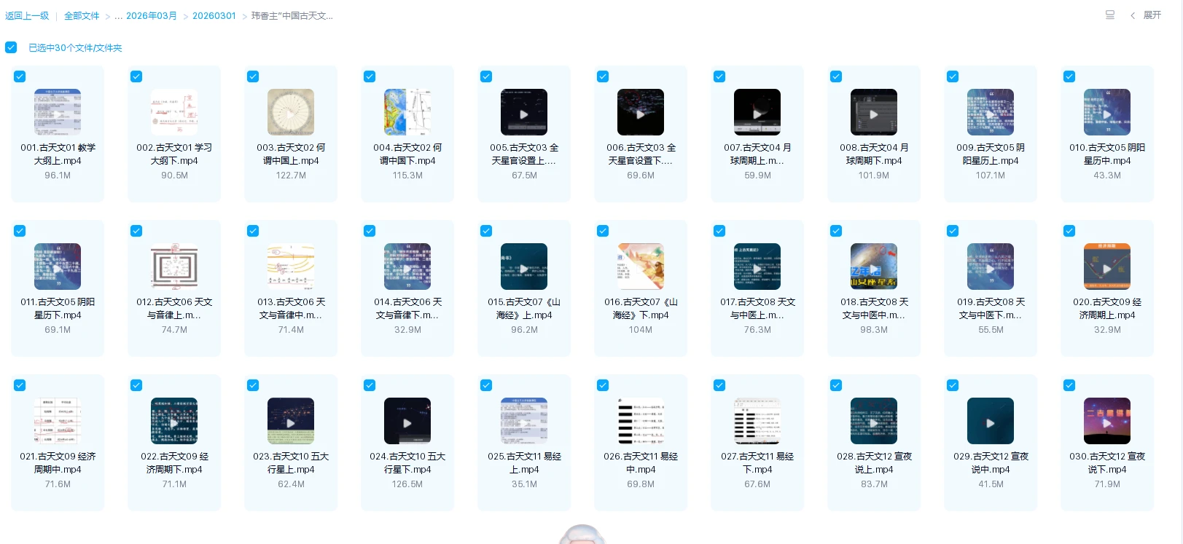Play video 005.古天文03 全天星官设置上
Image resolution: width=1183 pixels, height=544 pixels.
524,113
